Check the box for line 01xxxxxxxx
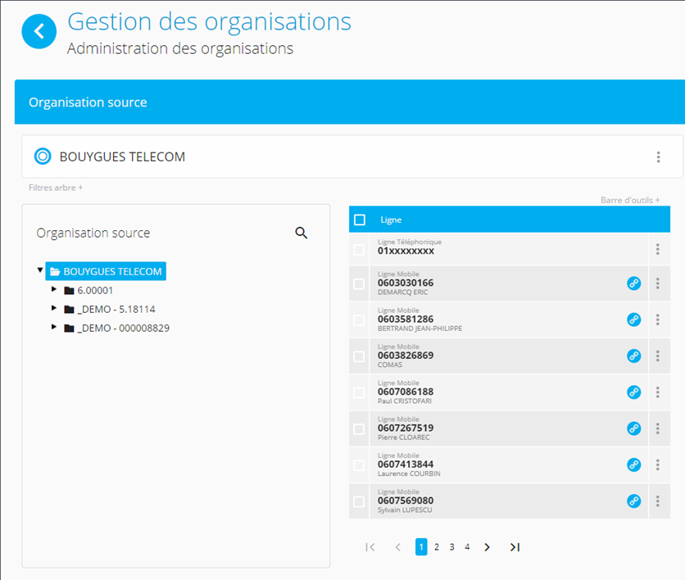The height and width of the screenshot is (580, 685). tap(359, 250)
